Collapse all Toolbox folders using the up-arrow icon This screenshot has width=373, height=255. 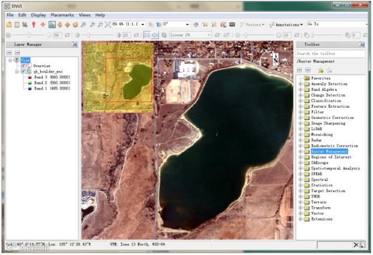pyautogui.click(x=301, y=70)
